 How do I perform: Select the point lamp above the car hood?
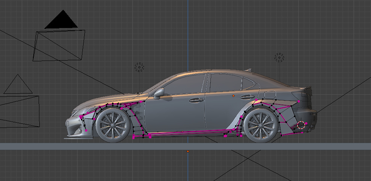pyautogui.click(x=139, y=67)
